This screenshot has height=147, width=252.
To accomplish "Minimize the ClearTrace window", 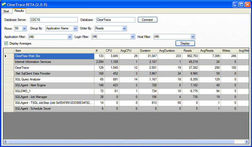I will coord(235,4).
